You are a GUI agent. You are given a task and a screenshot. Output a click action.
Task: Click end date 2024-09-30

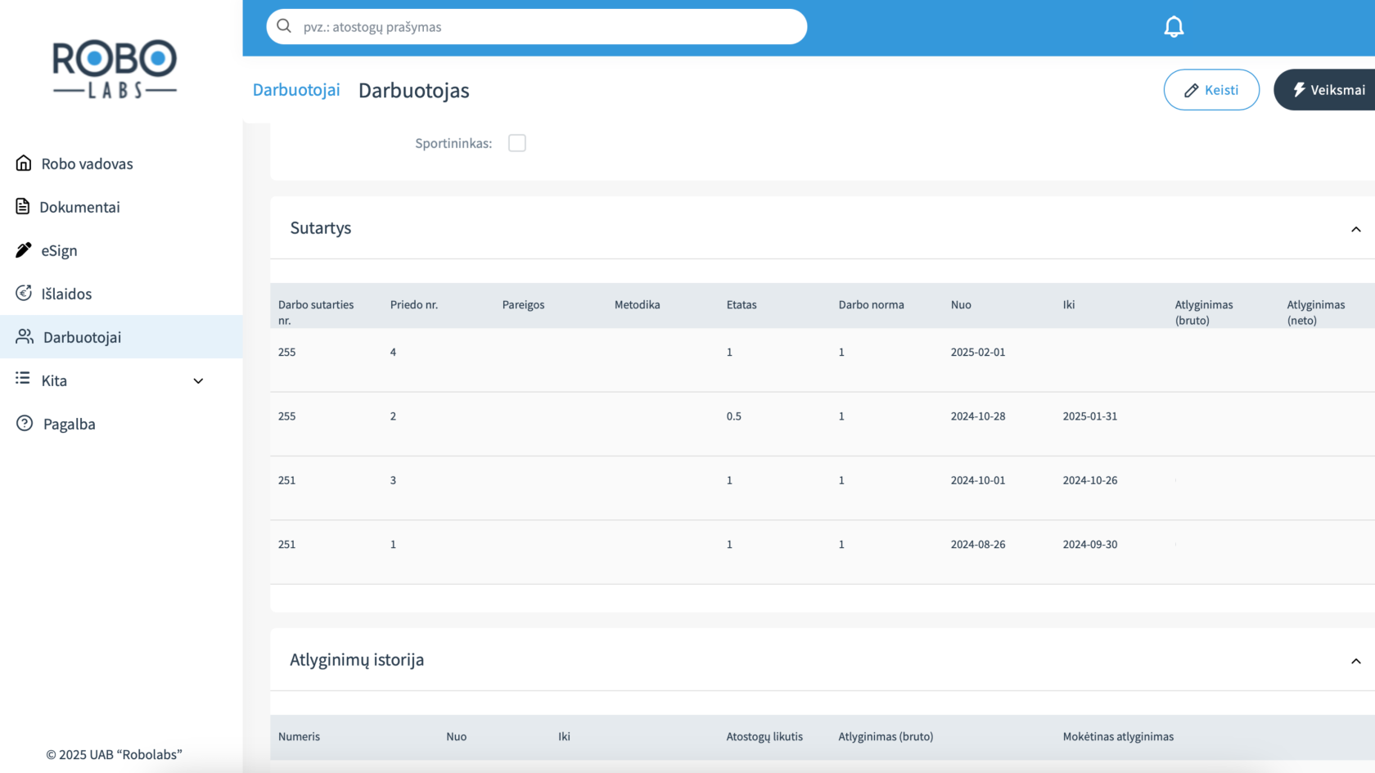[1090, 545]
